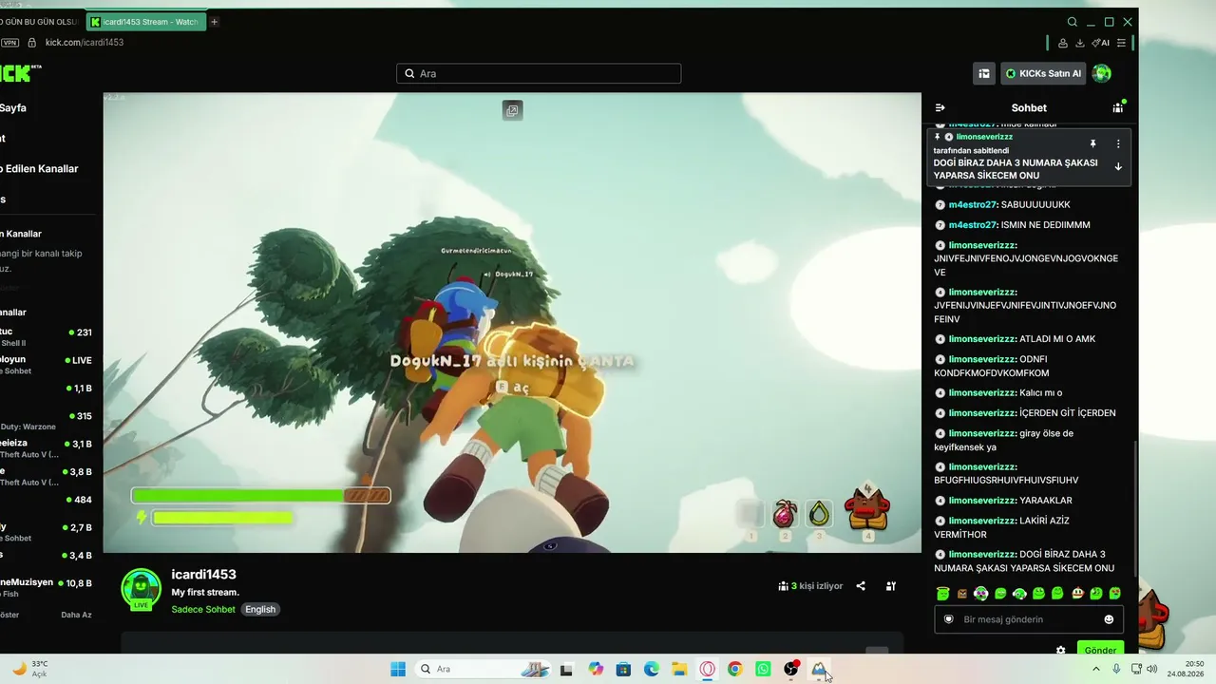This screenshot has width=1216, height=684.
Task: Open the channel moderation tools icon
Action: point(891,586)
